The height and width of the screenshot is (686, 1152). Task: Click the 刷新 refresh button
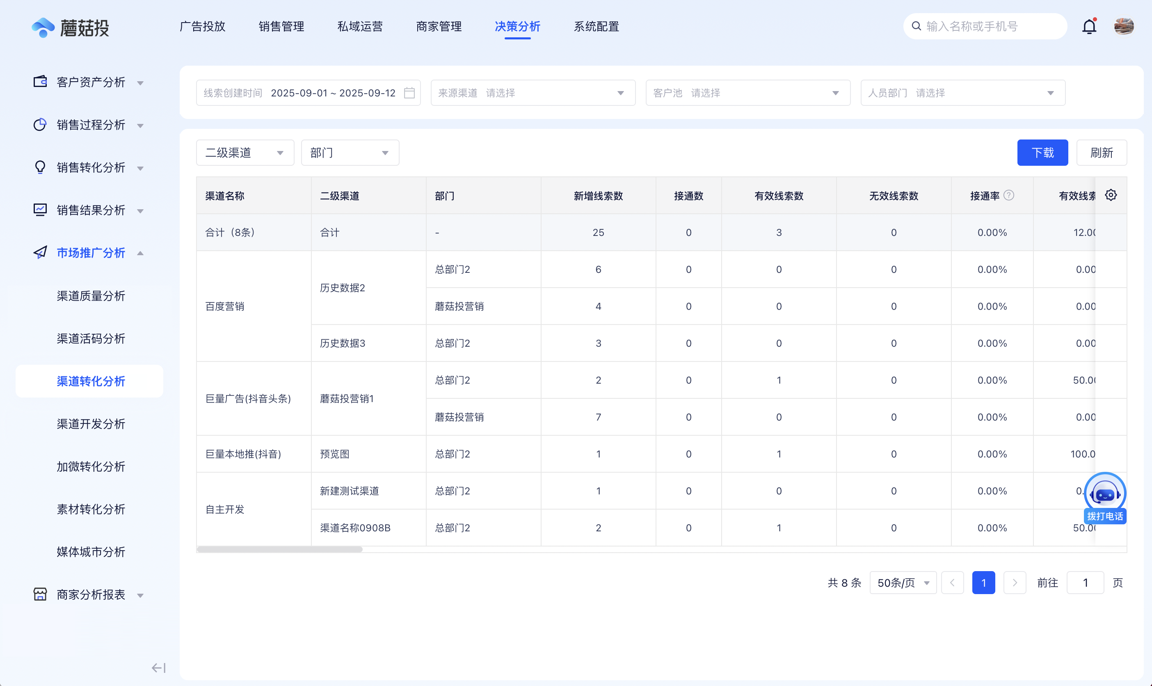point(1101,153)
